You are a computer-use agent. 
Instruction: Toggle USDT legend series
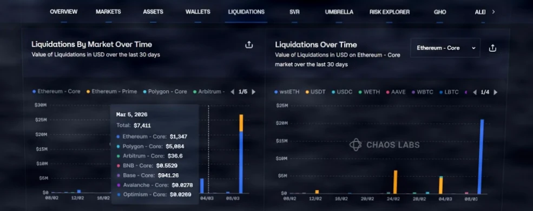[316, 92]
